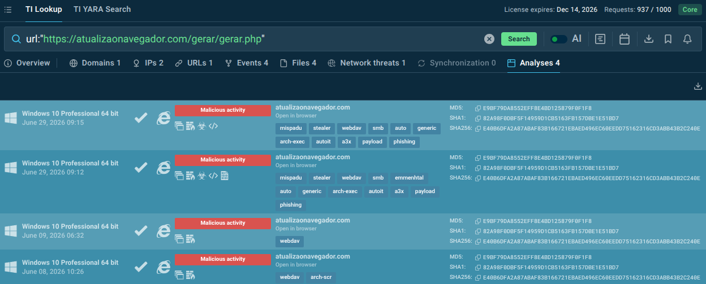Click the checkmark icon in the June 08 row
The image size is (706, 284).
(x=141, y=266)
